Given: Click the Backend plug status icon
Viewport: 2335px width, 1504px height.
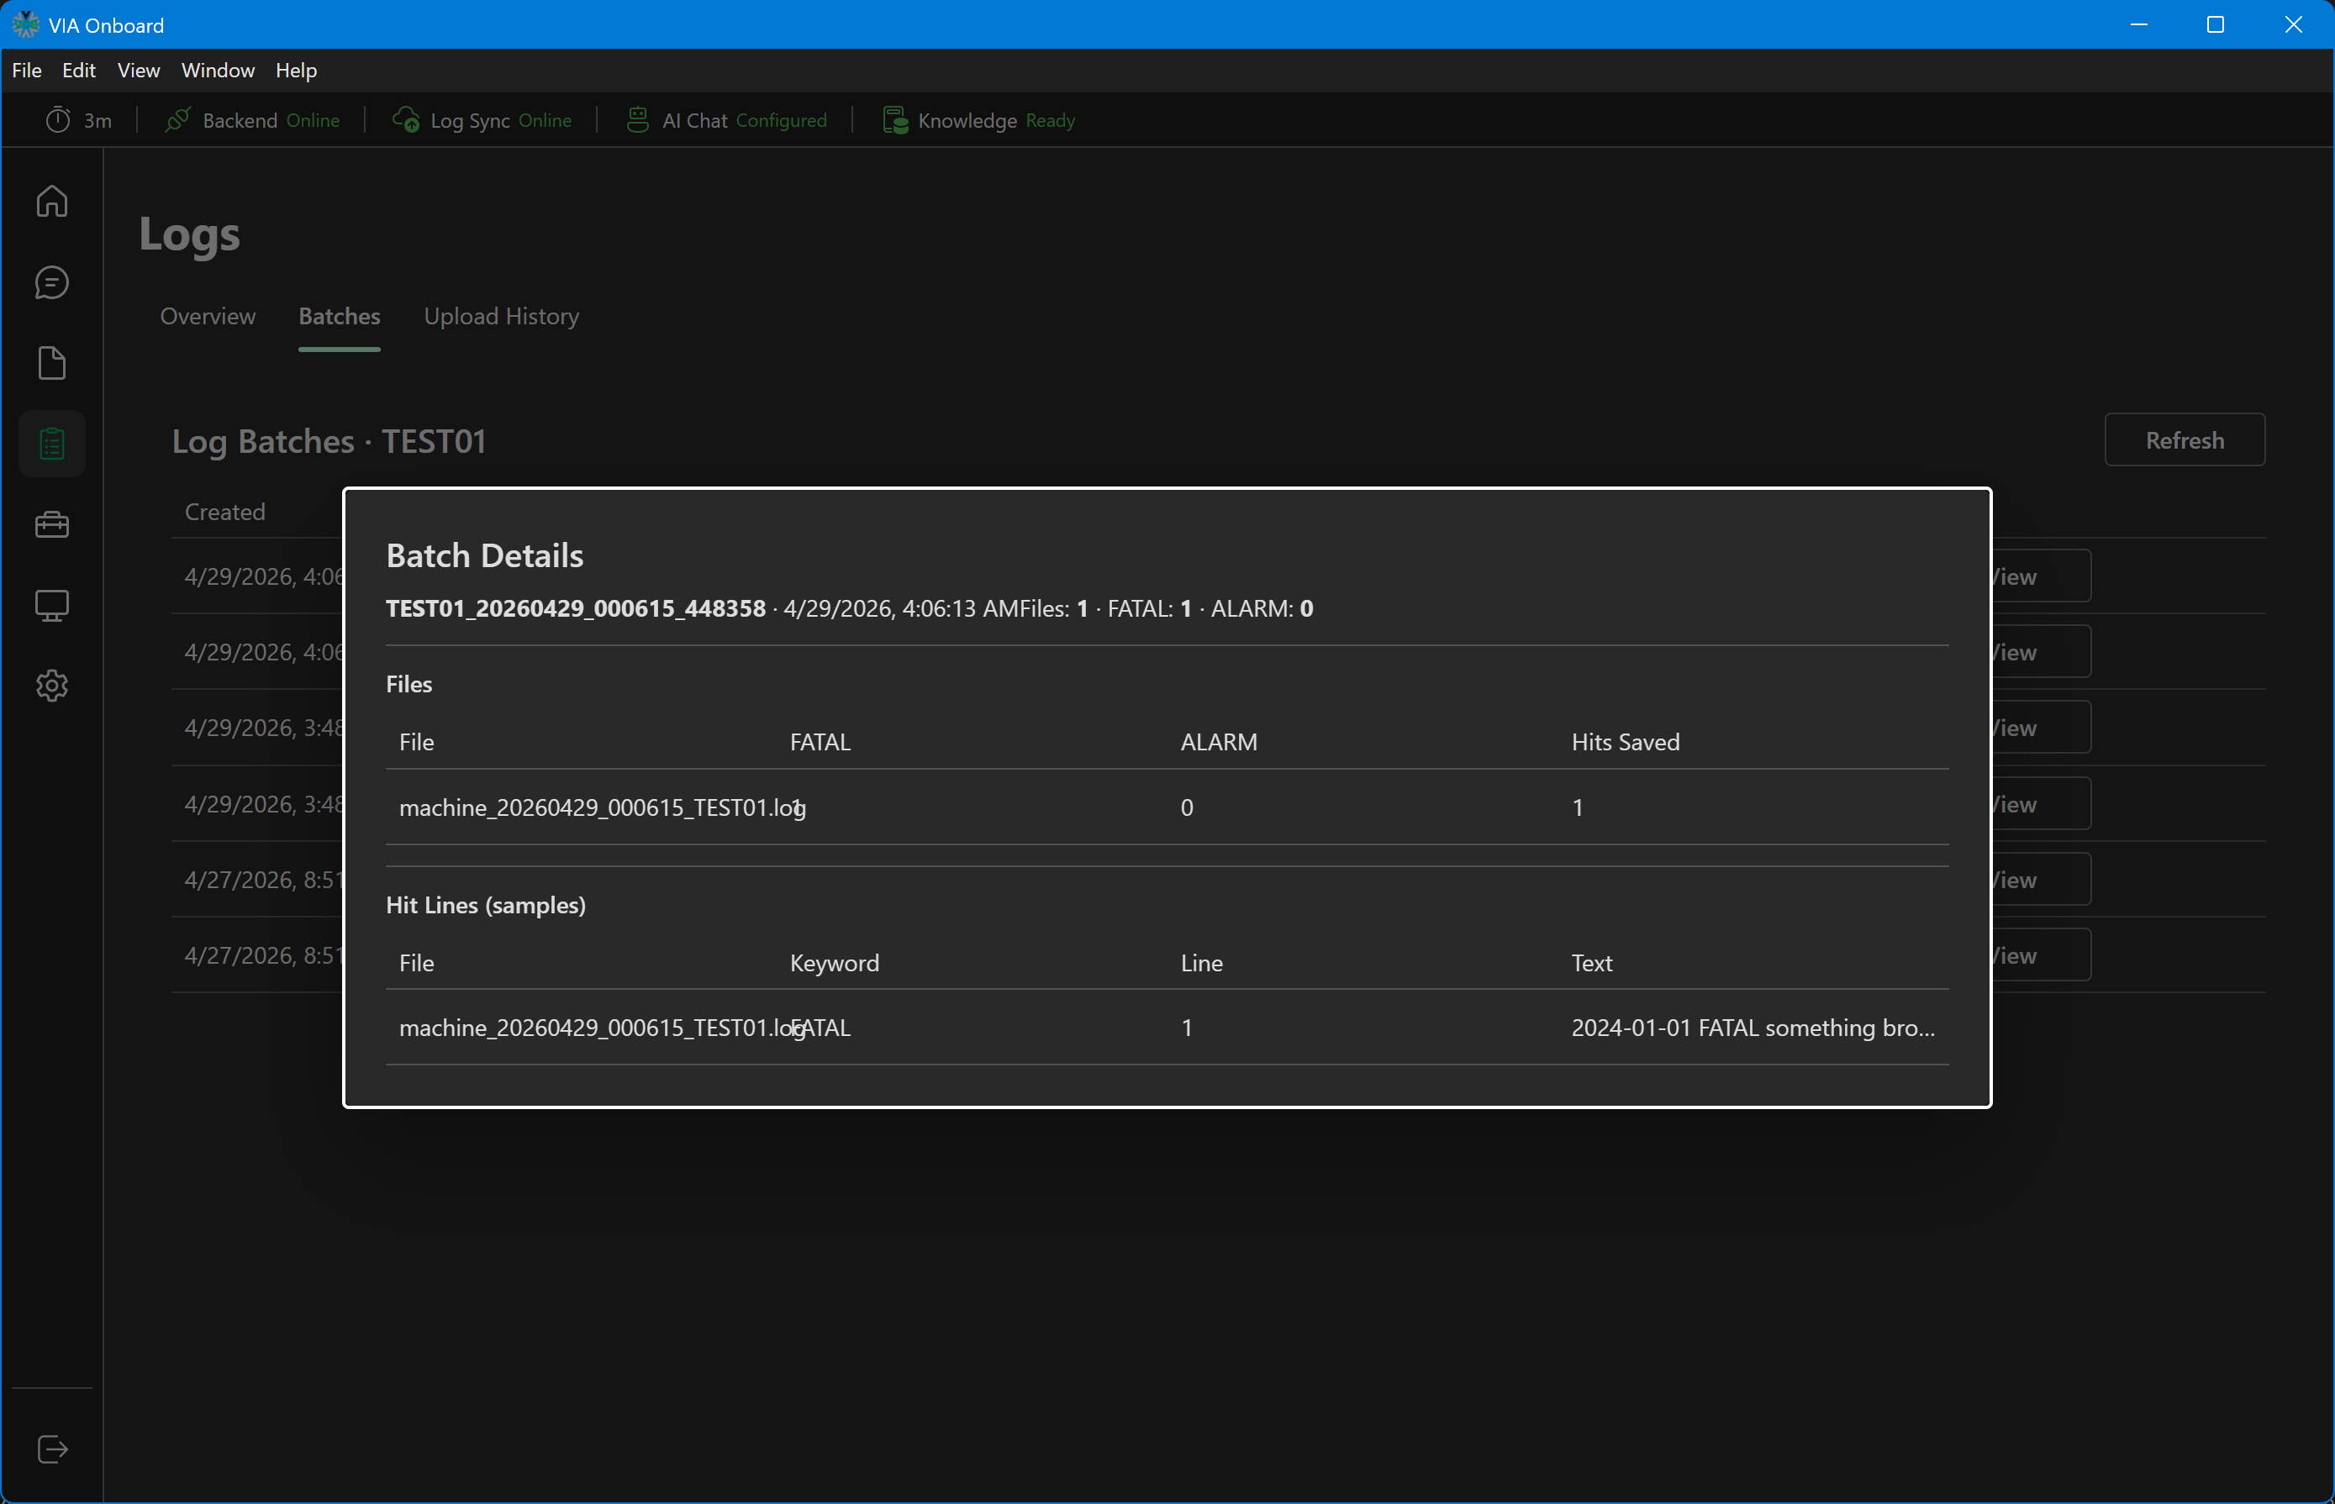Looking at the screenshot, I should 178,120.
